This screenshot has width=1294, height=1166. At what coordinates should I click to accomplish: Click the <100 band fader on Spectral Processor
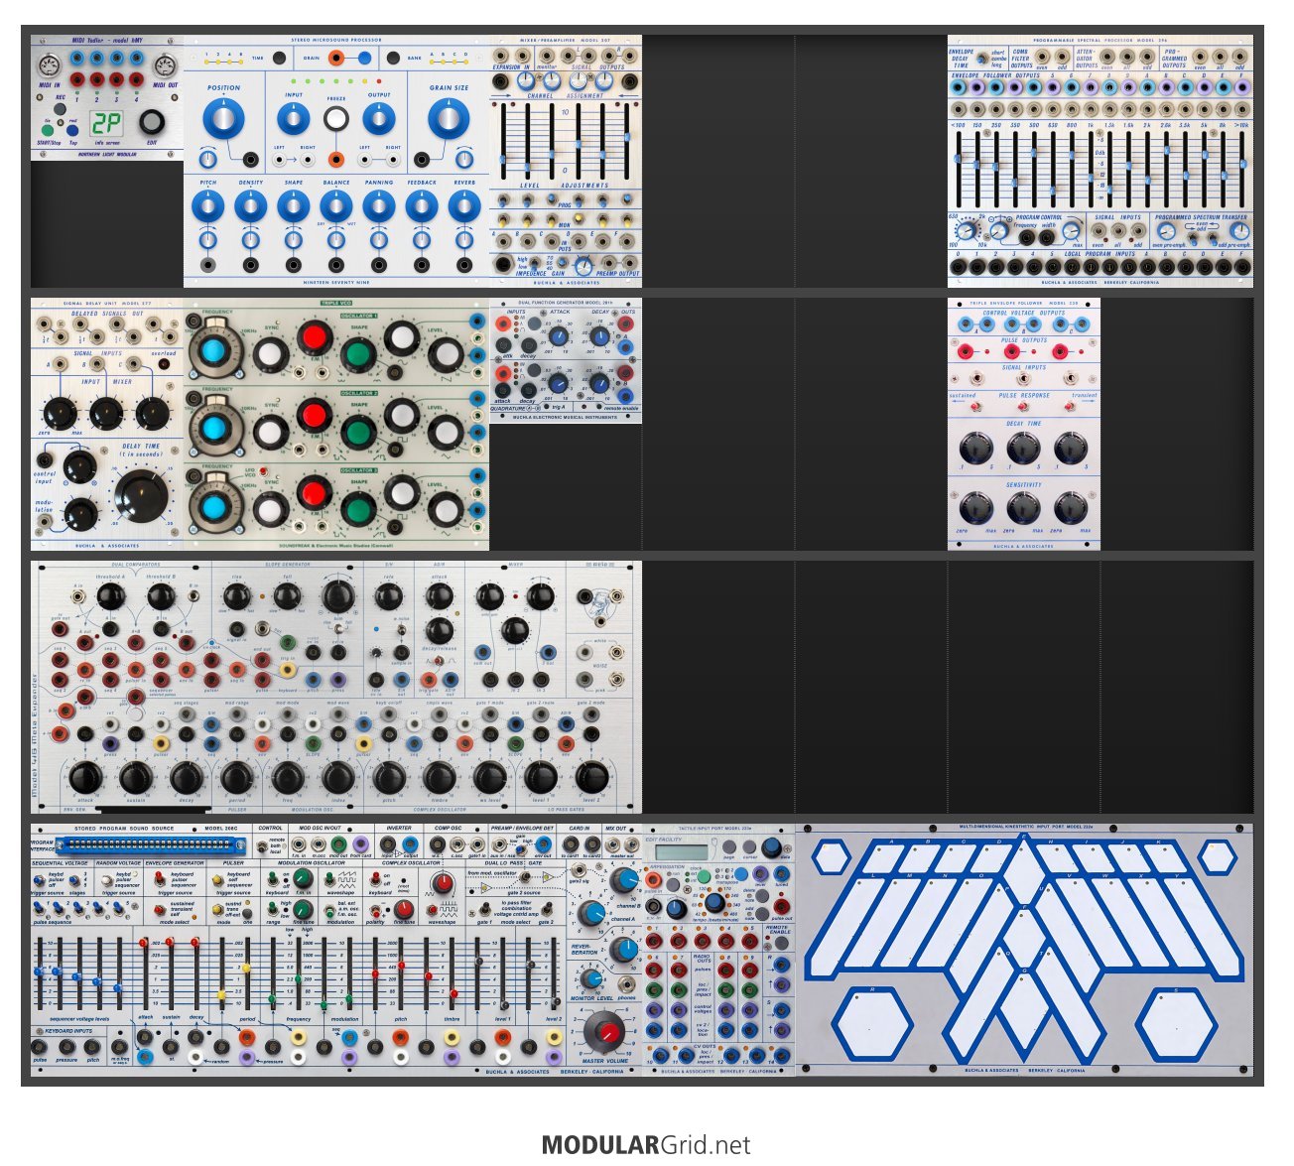pyautogui.click(x=958, y=159)
